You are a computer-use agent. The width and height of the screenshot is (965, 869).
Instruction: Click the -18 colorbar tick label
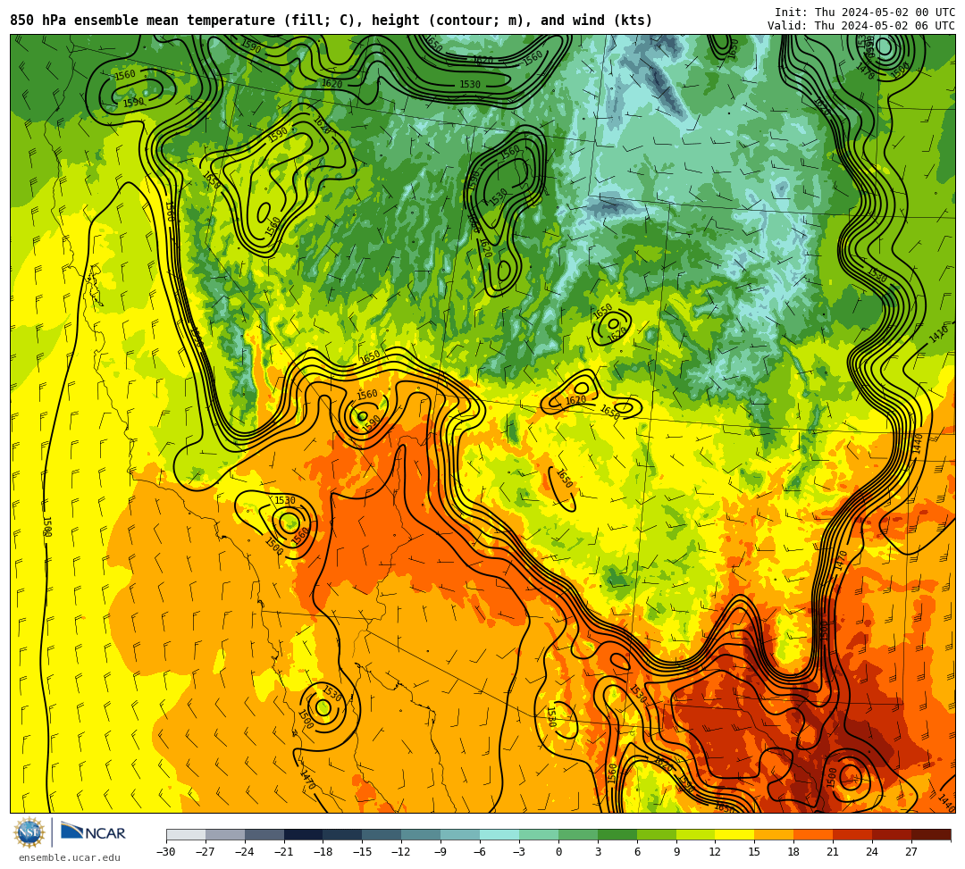pyautogui.click(x=323, y=852)
